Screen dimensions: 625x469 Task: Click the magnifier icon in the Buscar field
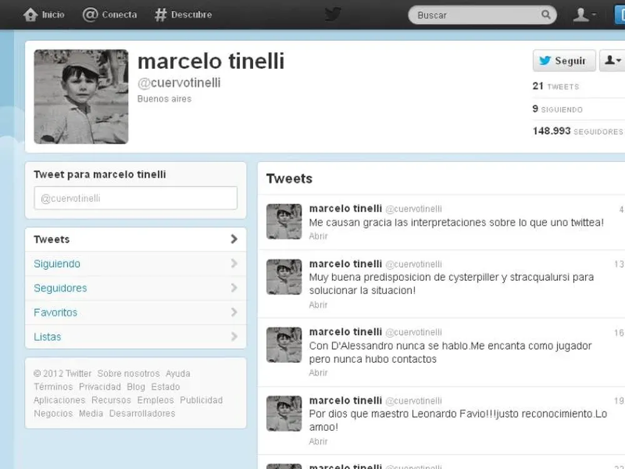coord(546,14)
